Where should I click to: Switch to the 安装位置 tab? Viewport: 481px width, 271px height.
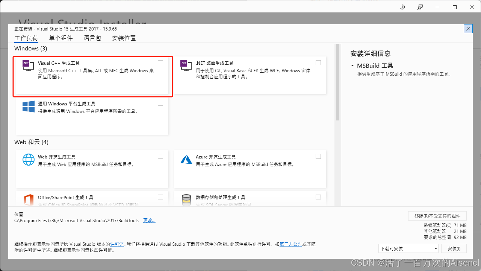click(124, 38)
